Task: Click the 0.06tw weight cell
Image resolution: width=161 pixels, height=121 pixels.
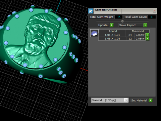Action: point(140,39)
